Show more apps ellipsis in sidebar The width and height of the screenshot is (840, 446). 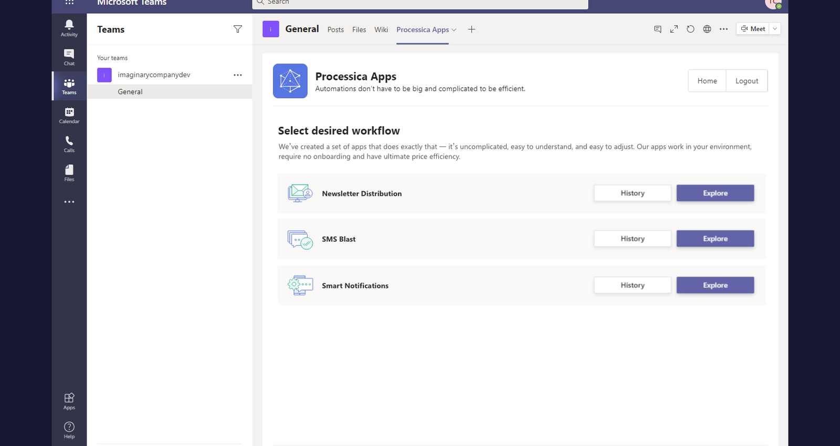tap(69, 202)
